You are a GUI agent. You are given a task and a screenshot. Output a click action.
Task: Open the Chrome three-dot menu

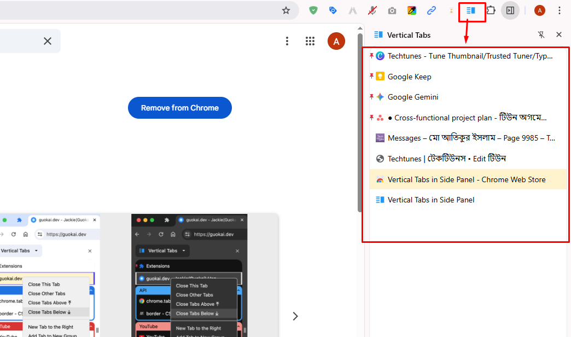[560, 10]
